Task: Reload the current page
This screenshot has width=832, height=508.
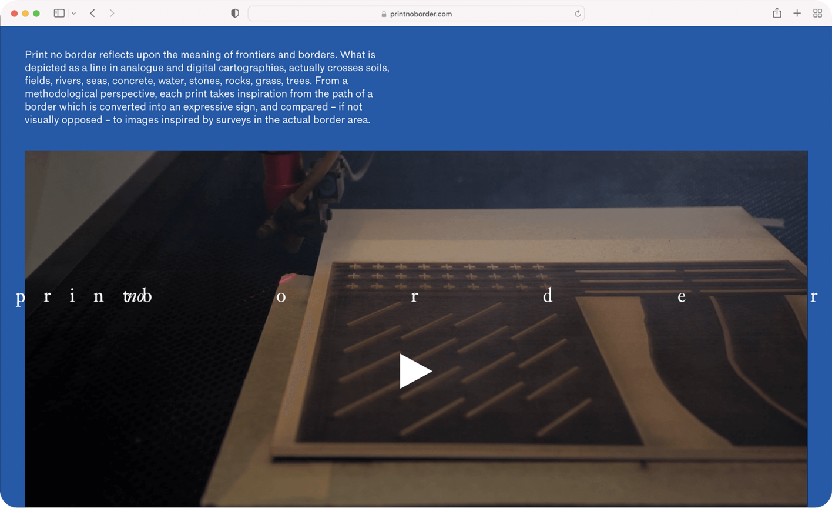Action: point(578,14)
